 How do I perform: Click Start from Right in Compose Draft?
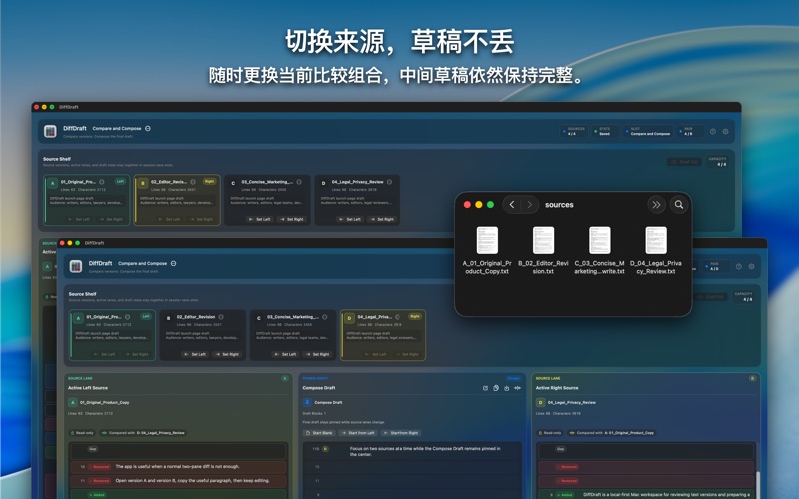pos(400,433)
